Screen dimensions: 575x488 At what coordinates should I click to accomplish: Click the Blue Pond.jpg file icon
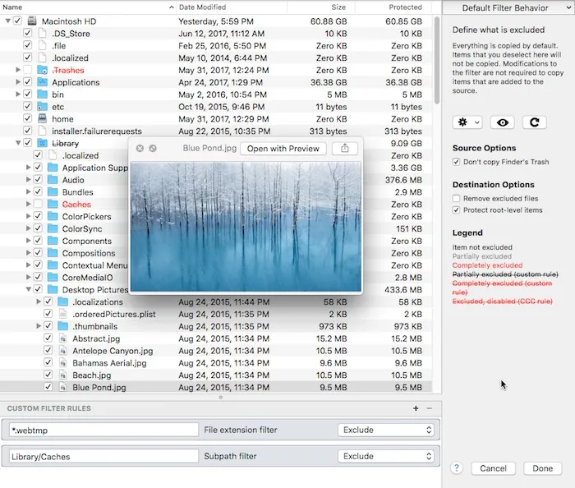63,387
